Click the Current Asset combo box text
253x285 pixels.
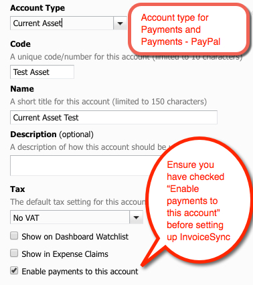click(62, 23)
